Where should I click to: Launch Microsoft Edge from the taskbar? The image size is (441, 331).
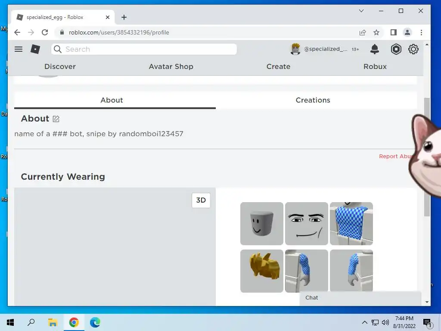tap(95, 322)
